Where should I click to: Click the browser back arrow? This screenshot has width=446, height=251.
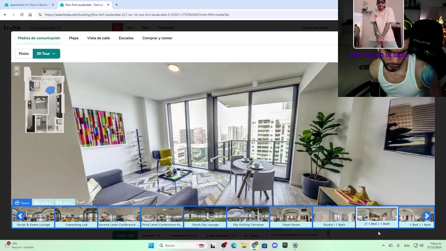click(5, 15)
